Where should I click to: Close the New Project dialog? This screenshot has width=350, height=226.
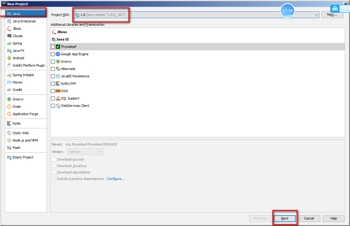click(x=345, y=4)
